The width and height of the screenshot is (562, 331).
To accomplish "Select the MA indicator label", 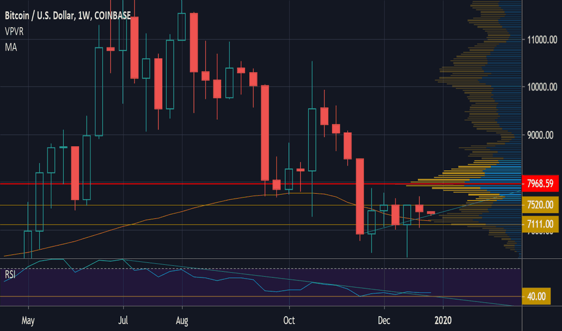I will coord(11,47).
